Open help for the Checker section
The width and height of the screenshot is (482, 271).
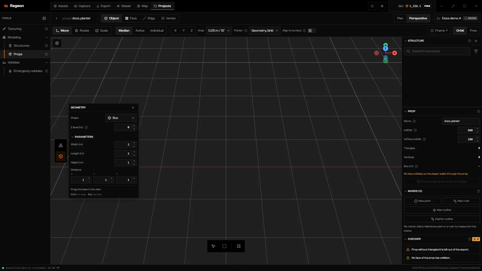469,239
